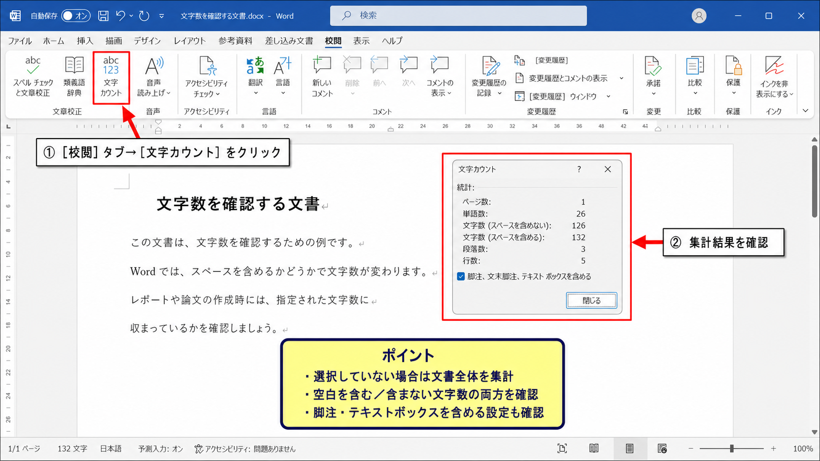Click the user account avatar

[699, 16]
